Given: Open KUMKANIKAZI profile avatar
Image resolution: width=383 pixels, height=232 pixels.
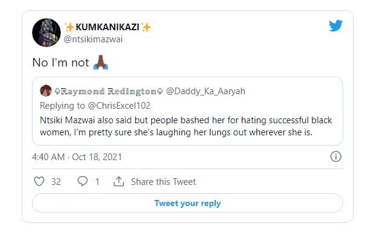Looking at the screenshot, I should (x=46, y=33).
